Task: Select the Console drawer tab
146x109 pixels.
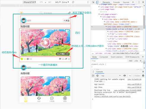Action: coord(100,72)
